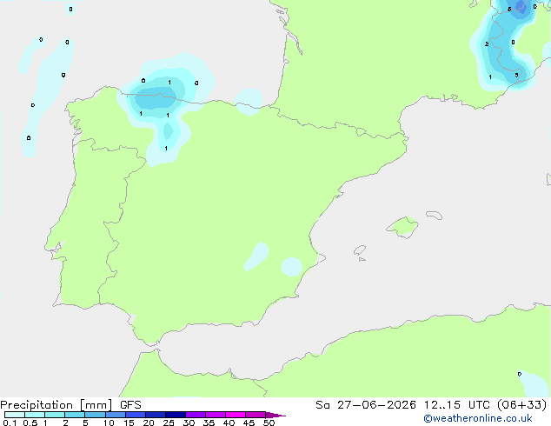Select the legend swatch between 0.1 and 0.5
Image resolution: width=551 pixels, height=426 pixels.
click(x=15, y=415)
